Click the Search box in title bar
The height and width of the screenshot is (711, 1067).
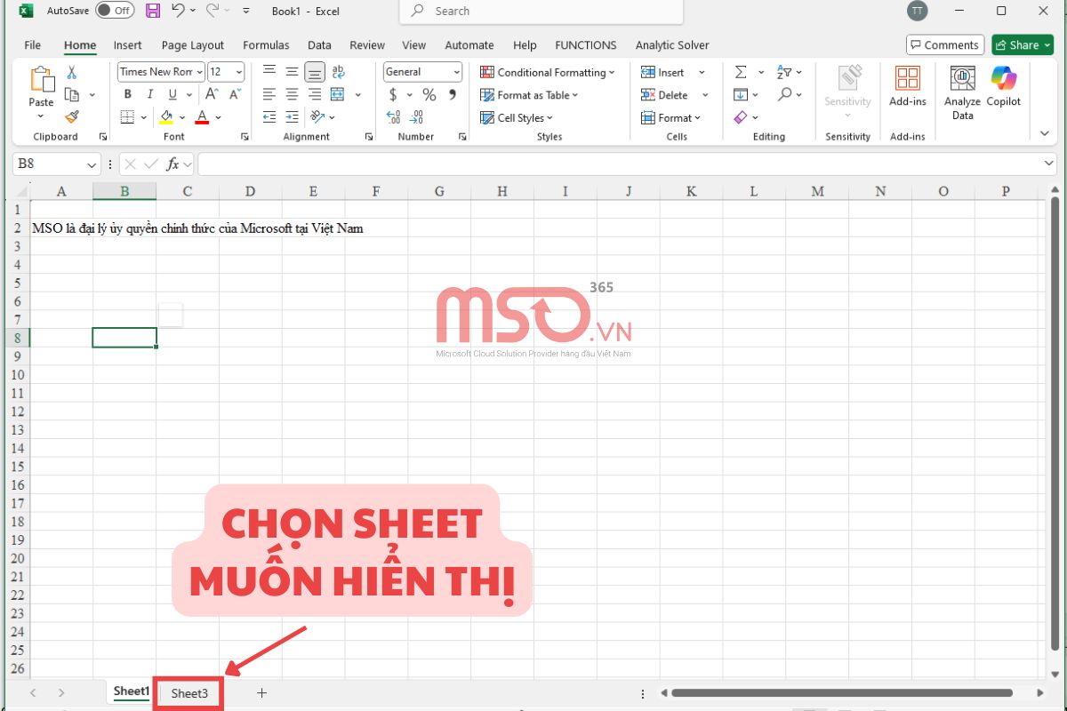(542, 12)
